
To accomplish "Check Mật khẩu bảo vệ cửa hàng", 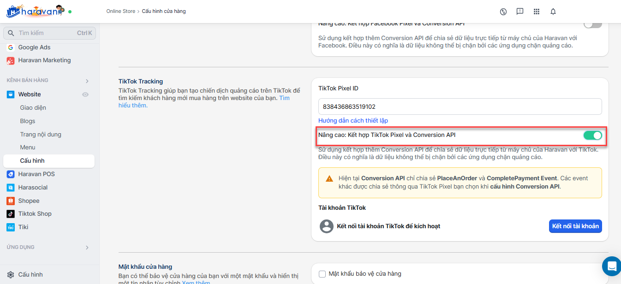I will pyautogui.click(x=322, y=274).
